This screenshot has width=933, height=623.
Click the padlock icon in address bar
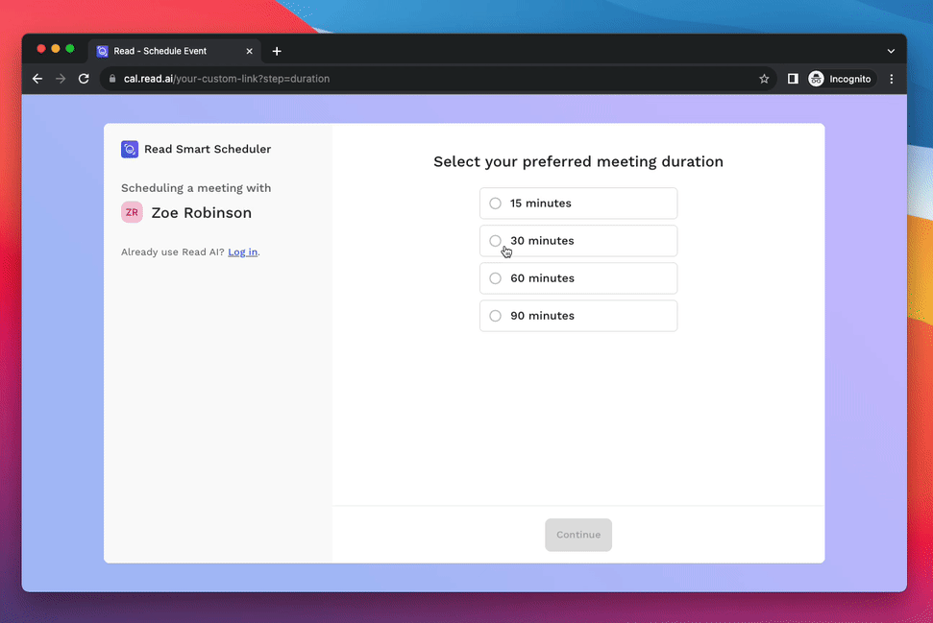point(111,79)
